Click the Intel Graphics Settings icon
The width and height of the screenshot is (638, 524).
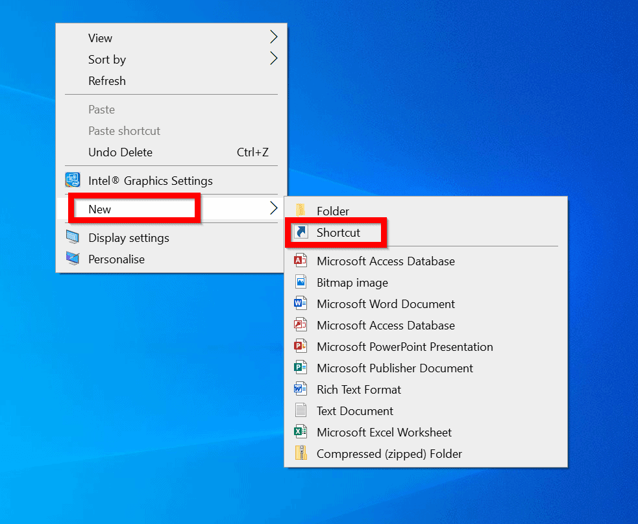click(x=73, y=180)
